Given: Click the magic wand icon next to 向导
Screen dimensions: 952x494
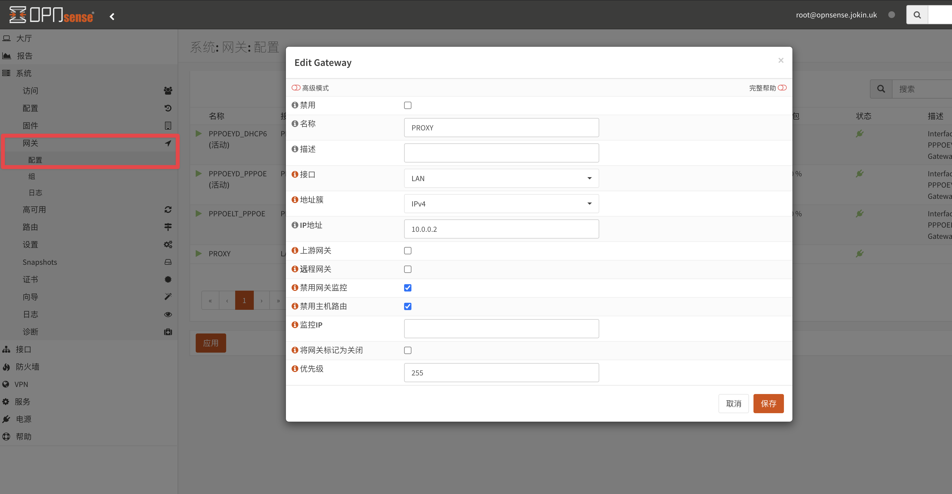Looking at the screenshot, I should [168, 297].
